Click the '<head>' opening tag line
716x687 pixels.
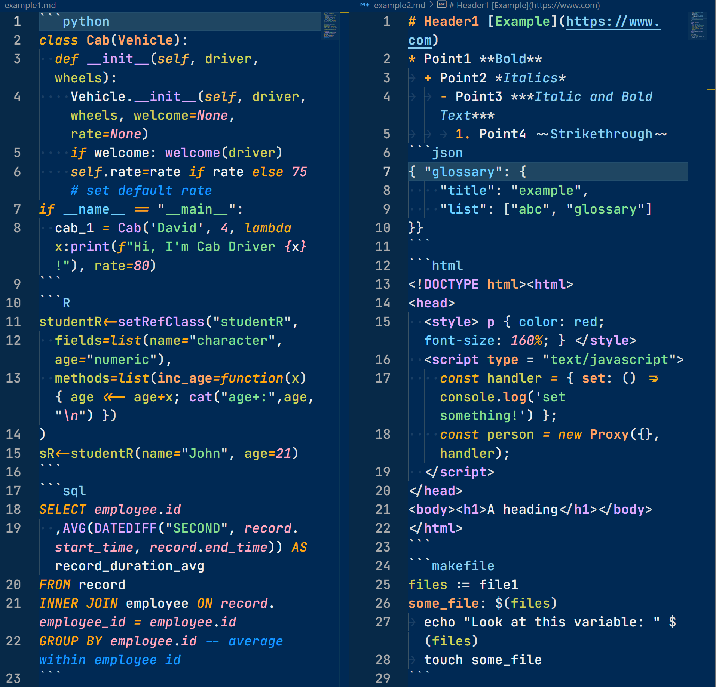point(432,303)
